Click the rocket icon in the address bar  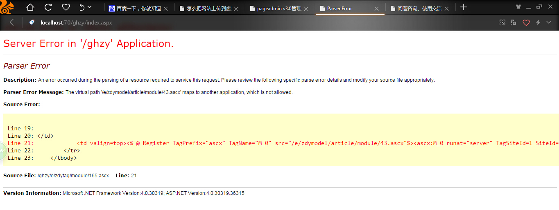(x=32, y=22)
